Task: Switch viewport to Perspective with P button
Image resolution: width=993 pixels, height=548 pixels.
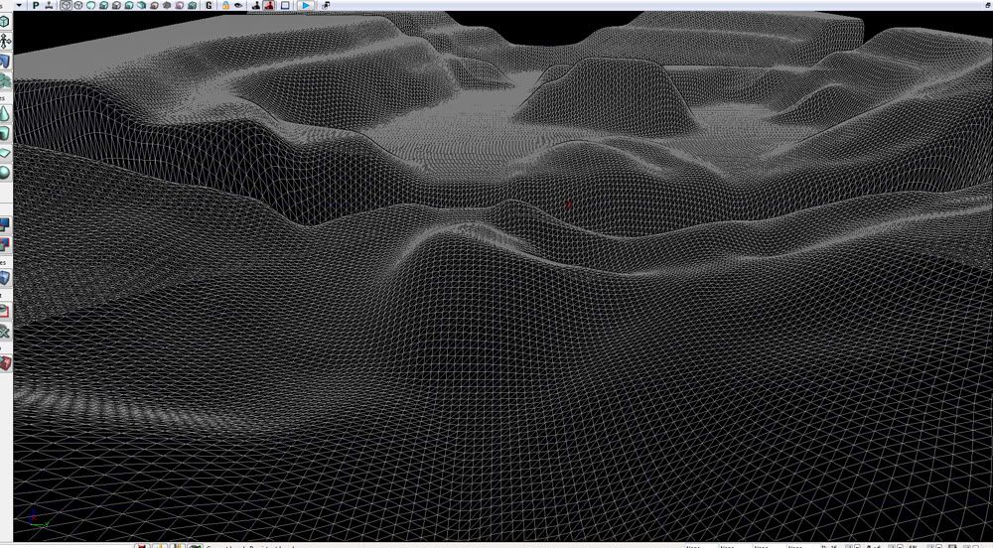Action: 36,5
